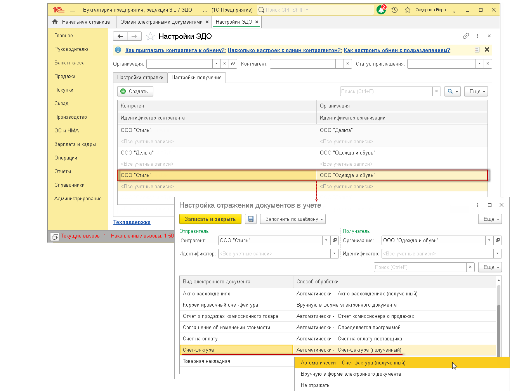This screenshot has height=392, width=512.
Task: Close the Настройки ЭДО tab
Action: 257,22
